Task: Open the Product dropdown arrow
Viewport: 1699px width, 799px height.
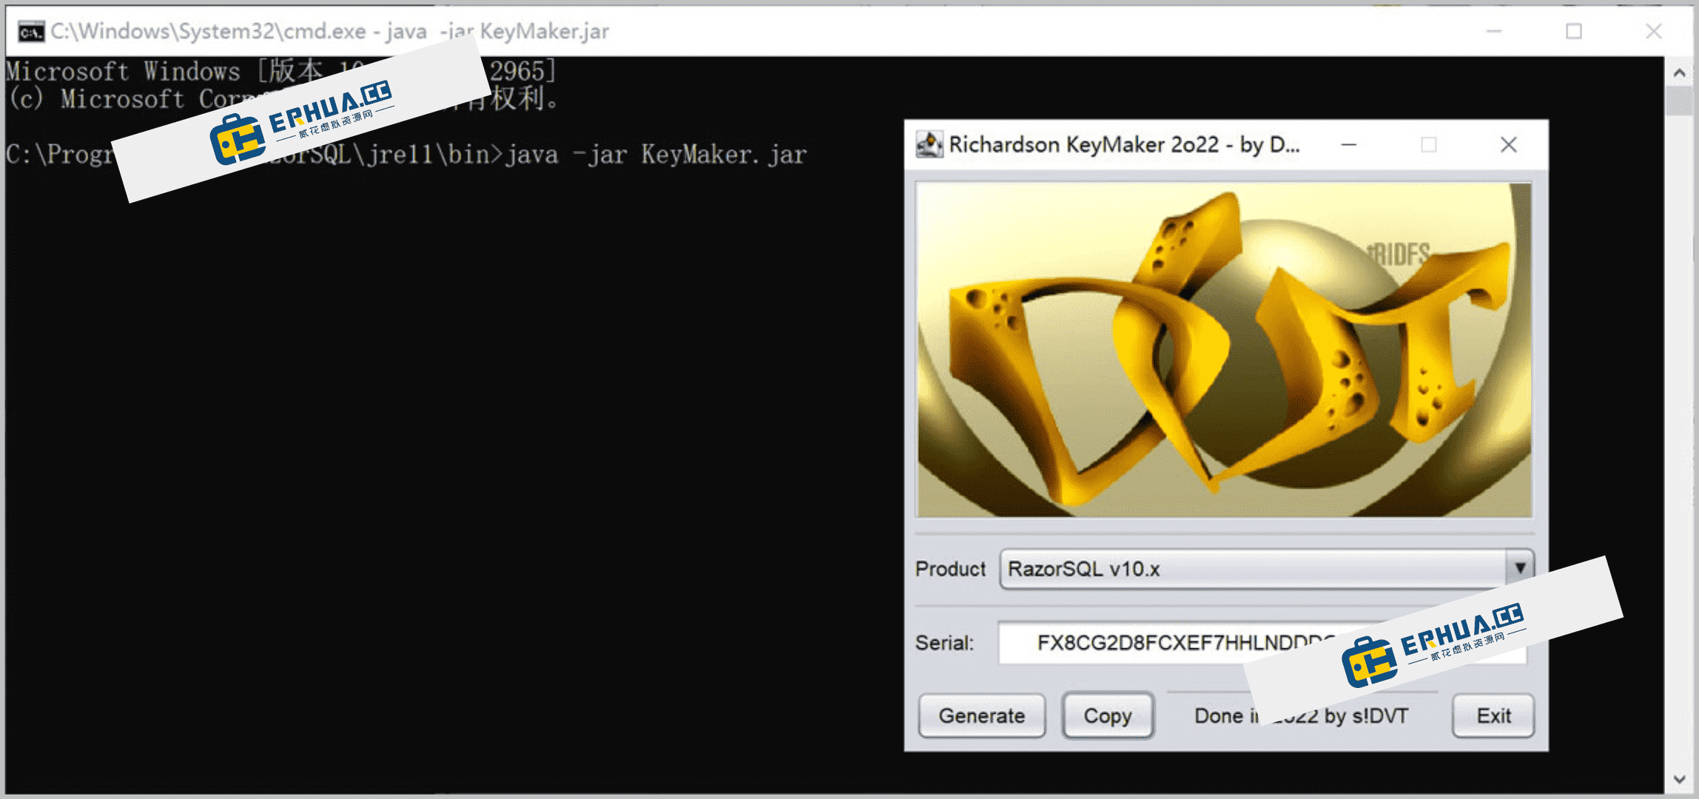Action: pyautogui.click(x=1520, y=568)
